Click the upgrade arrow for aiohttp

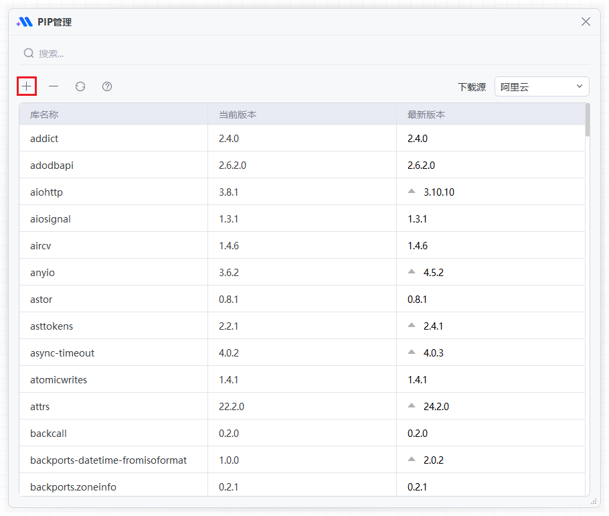coord(412,191)
